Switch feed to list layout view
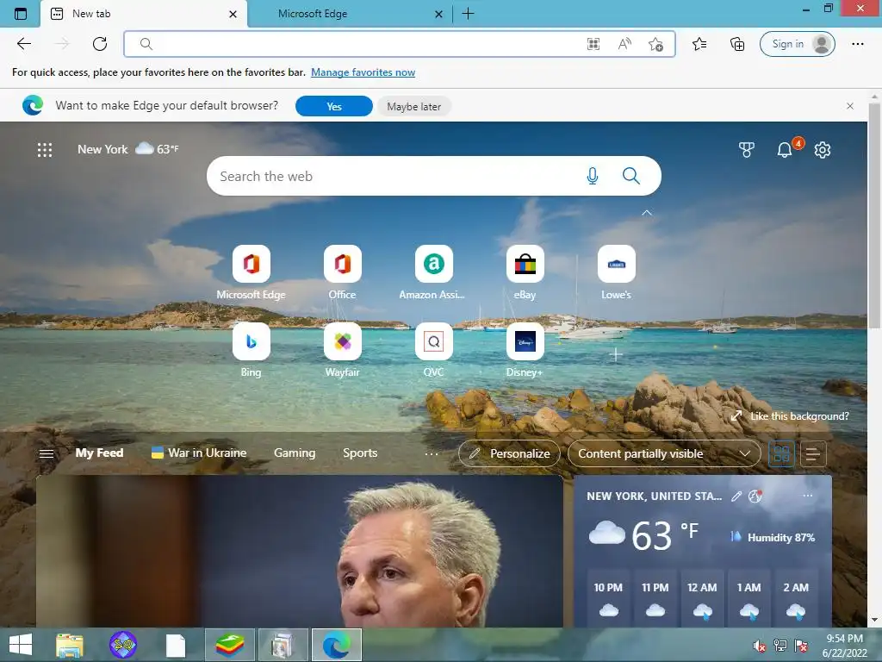 coord(813,453)
